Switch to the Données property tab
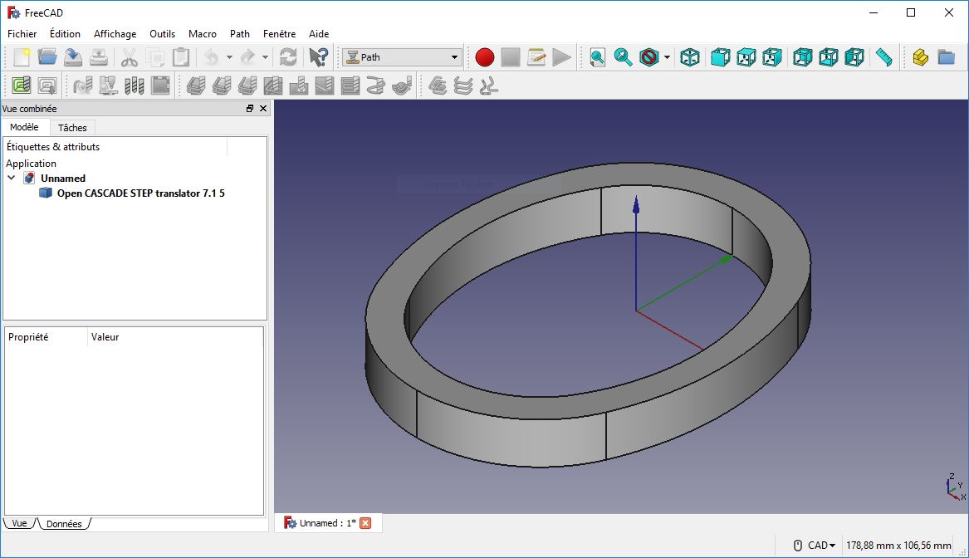Image resolution: width=969 pixels, height=558 pixels. [64, 523]
